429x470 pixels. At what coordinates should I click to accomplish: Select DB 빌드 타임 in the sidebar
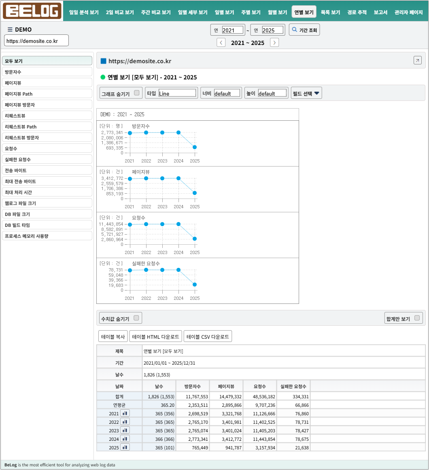(x=47, y=225)
